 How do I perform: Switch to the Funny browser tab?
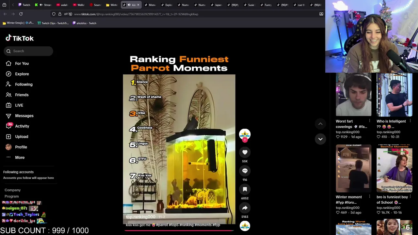(x=265, y=5)
